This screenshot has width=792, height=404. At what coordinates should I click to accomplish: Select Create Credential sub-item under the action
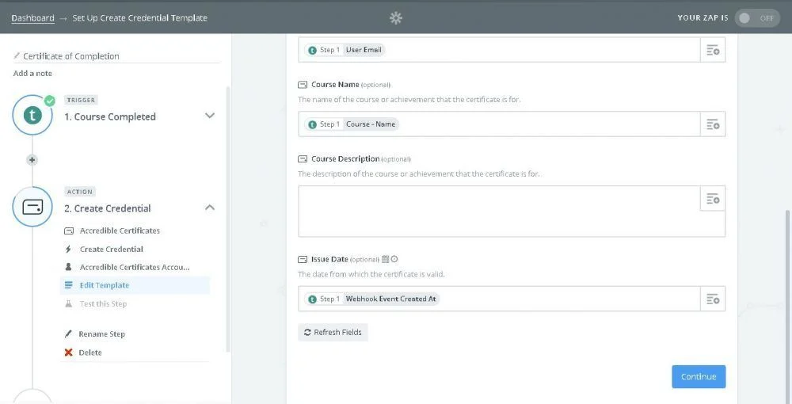tap(111, 249)
